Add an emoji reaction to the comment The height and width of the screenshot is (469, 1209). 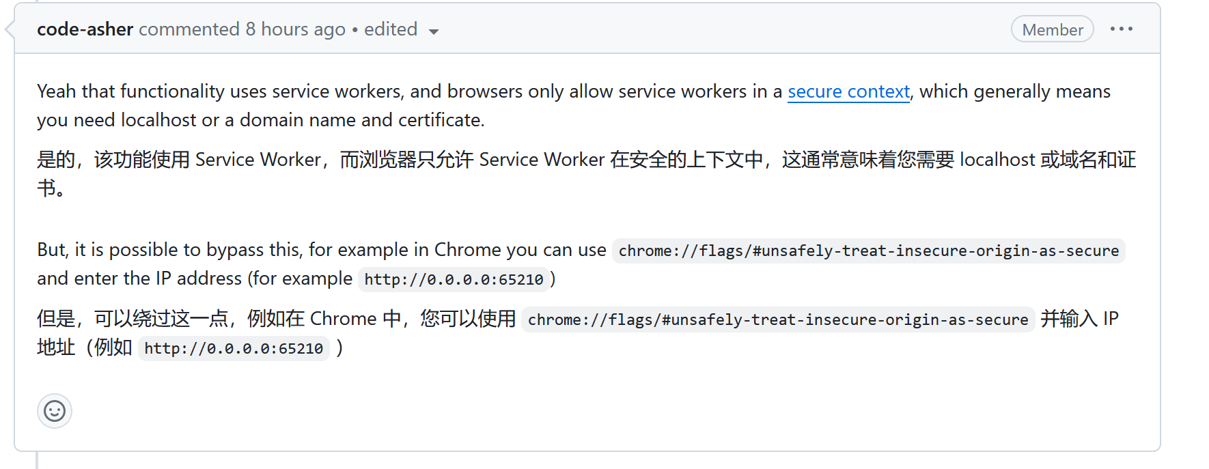coord(55,411)
